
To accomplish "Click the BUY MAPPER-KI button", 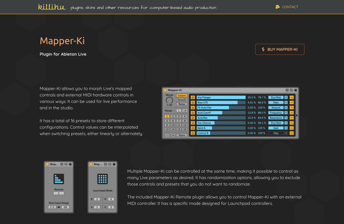I will [x=279, y=49].
